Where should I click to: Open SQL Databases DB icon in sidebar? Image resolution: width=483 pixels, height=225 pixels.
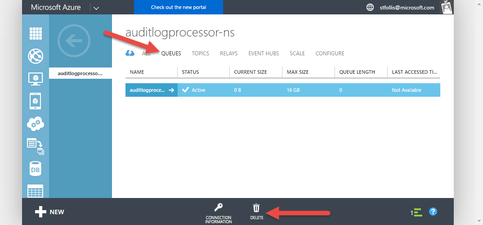[x=36, y=169]
